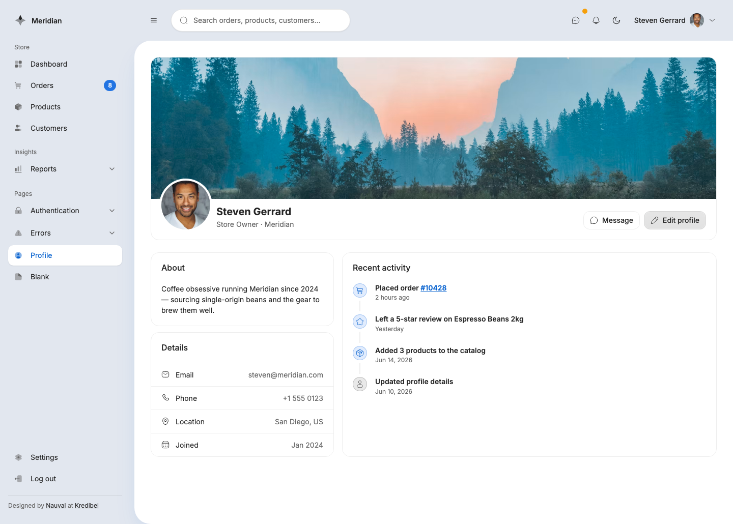The image size is (733, 524).
Task: Click 'Left a 5-star review on Espresso Beans 2kg'
Action: click(x=449, y=319)
